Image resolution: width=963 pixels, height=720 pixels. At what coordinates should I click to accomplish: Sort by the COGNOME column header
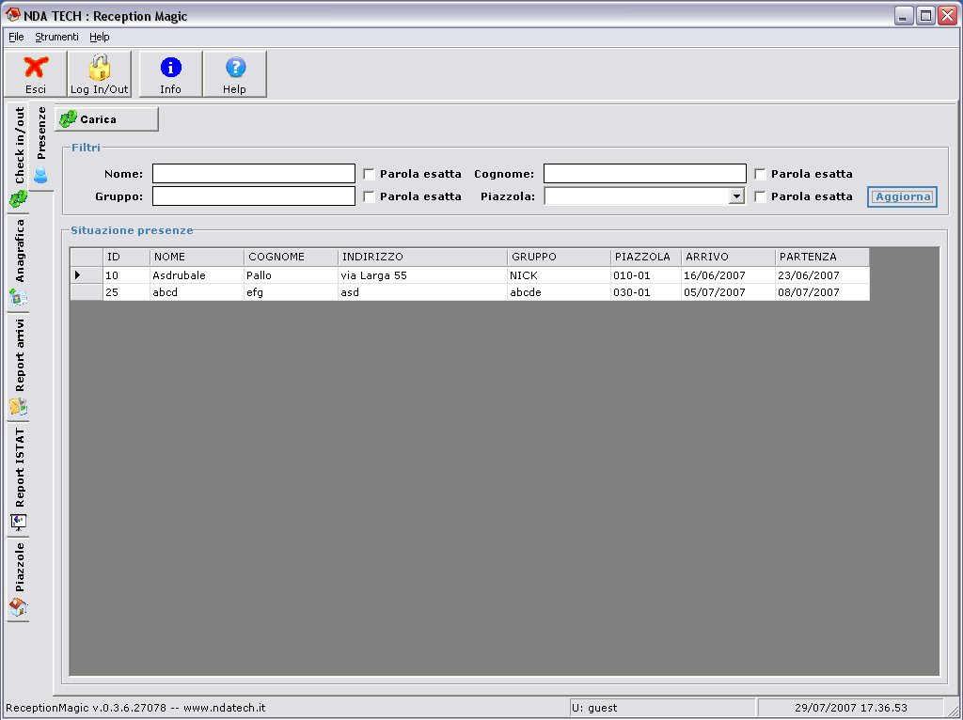click(292, 258)
